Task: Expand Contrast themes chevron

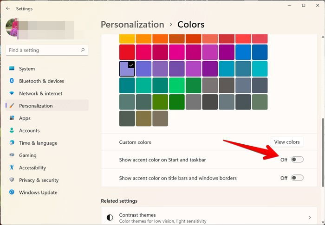Action: 310,217
